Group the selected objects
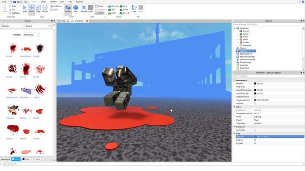Viewport: 305px width, 171px height. pos(99,6)
